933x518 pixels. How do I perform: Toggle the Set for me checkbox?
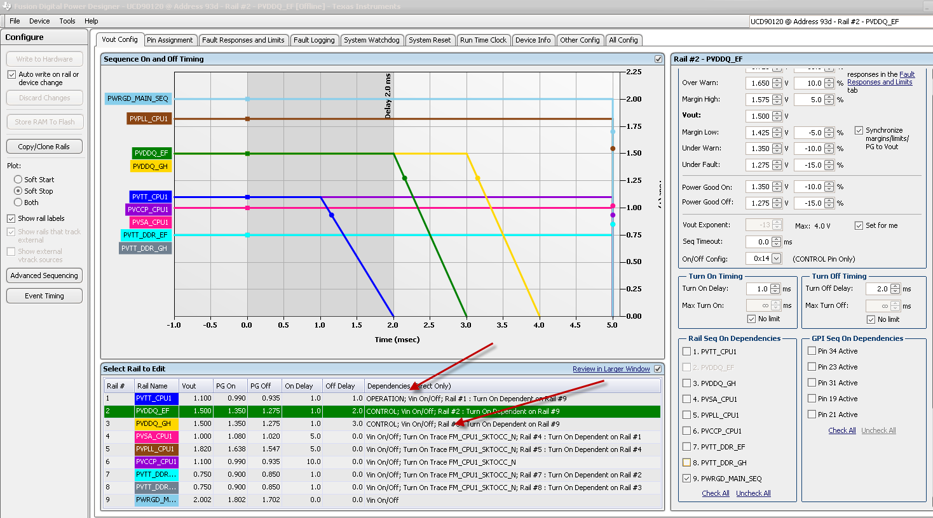859,225
